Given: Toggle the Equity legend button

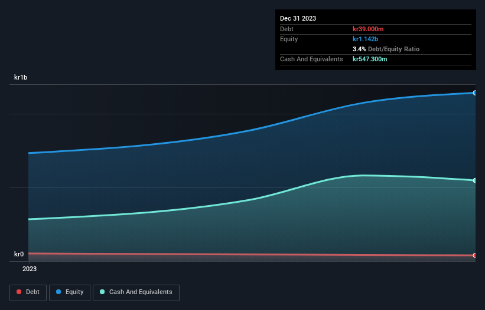Looking at the screenshot, I should pyautogui.click(x=70, y=292).
